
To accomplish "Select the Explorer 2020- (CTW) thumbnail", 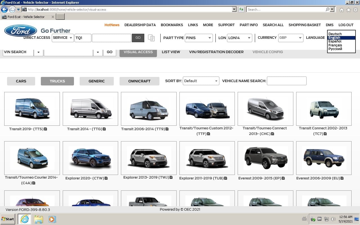I will [90, 158].
